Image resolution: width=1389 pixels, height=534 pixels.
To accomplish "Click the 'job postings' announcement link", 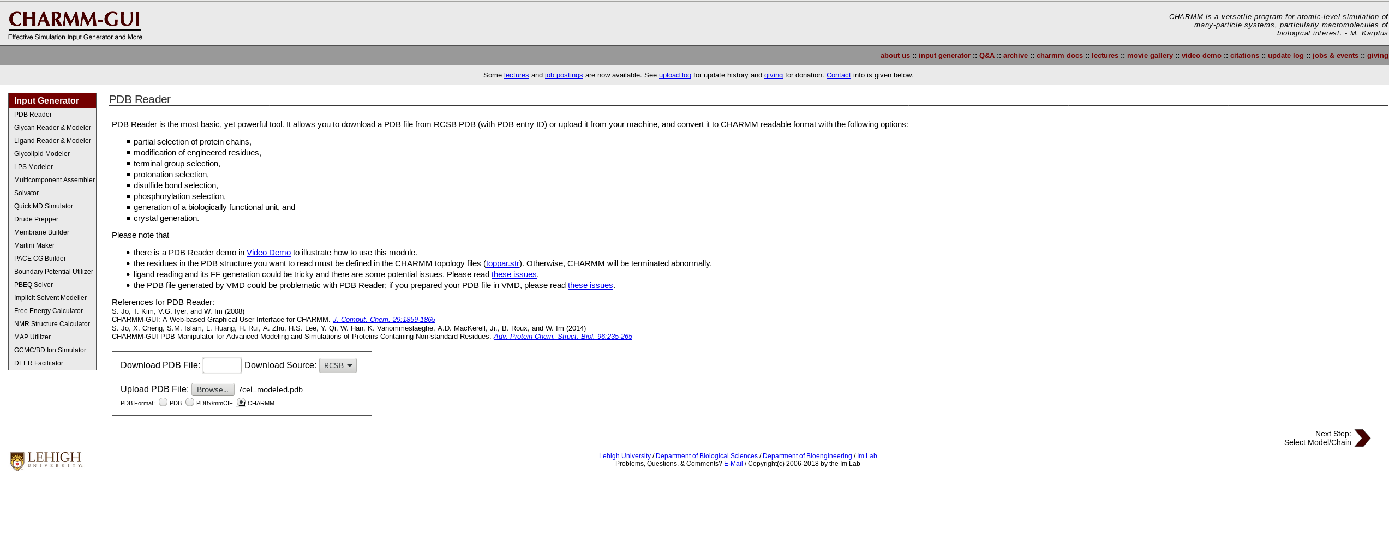I will pyautogui.click(x=564, y=75).
